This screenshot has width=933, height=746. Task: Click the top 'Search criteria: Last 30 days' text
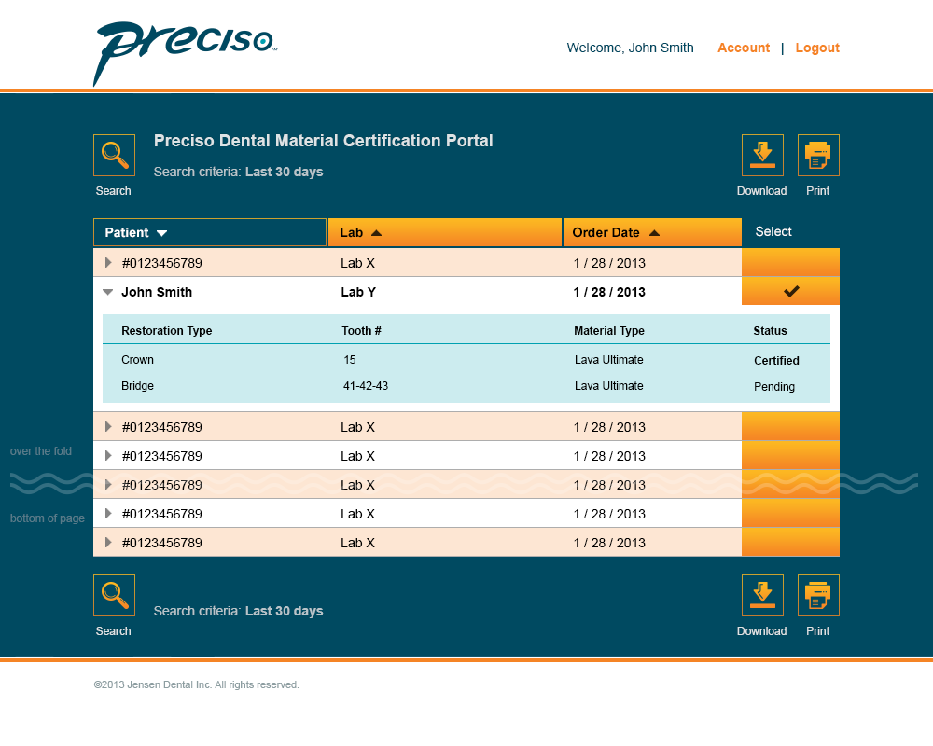(x=238, y=172)
